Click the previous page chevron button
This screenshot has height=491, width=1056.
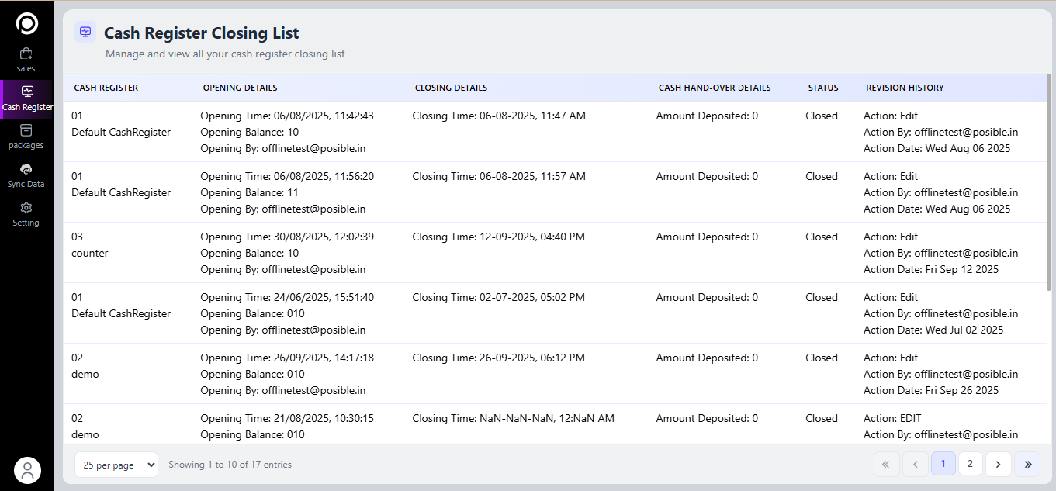916,464
